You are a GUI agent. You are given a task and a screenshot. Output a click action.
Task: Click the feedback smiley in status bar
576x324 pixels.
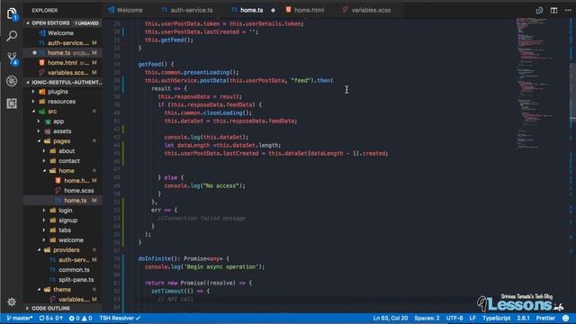(x=566, y=318)
